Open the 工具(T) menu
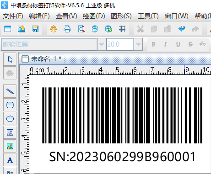This screenshot has width=211, height=174. pyautogui.click(x=148, y=16)
